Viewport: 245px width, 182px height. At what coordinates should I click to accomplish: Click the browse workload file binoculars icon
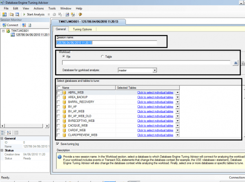236,63
